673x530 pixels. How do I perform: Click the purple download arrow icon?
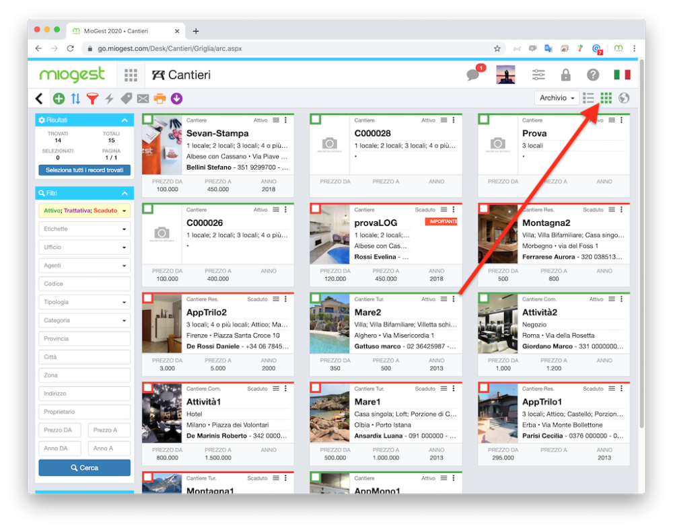point(176,99)
